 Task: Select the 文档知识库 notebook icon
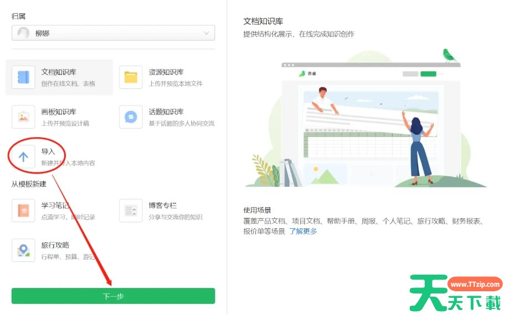(x=23, y=77)
